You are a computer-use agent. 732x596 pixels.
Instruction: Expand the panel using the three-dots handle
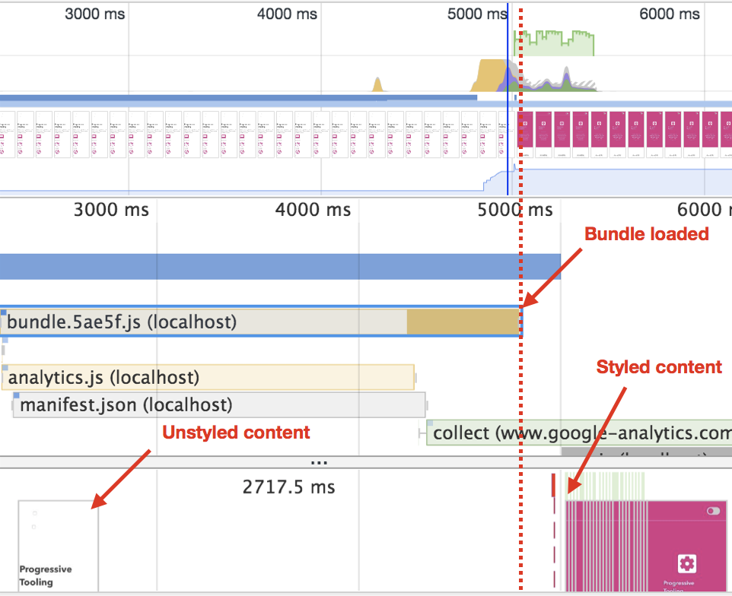pos(320,461)
